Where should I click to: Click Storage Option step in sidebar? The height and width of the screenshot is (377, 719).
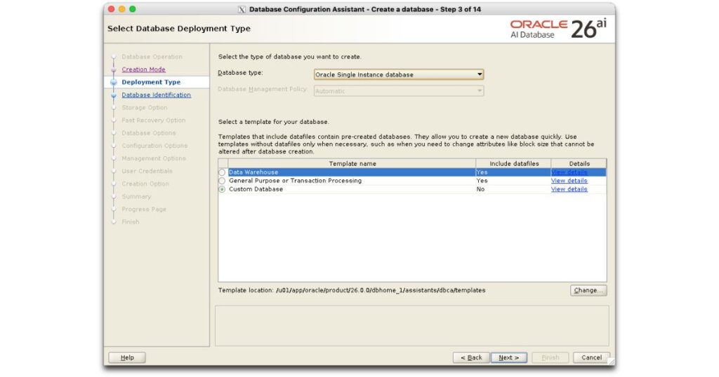tap(145, 107)
